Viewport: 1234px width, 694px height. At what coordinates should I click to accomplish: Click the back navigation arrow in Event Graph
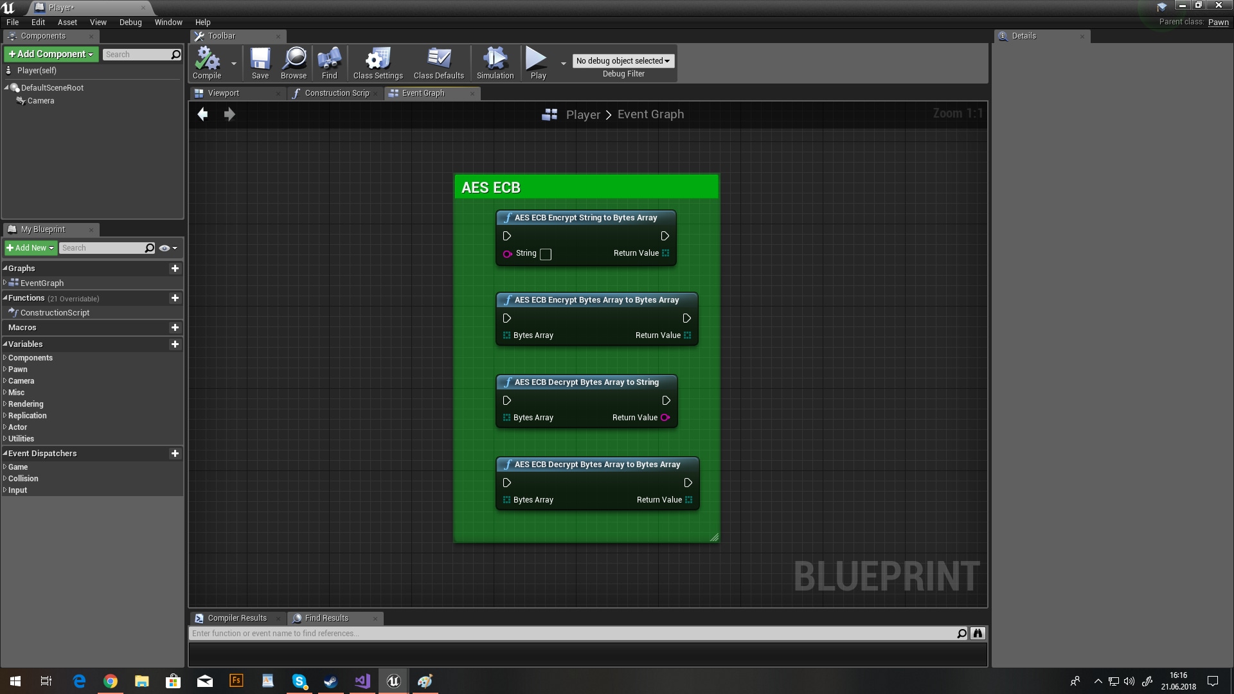[202, 114]
